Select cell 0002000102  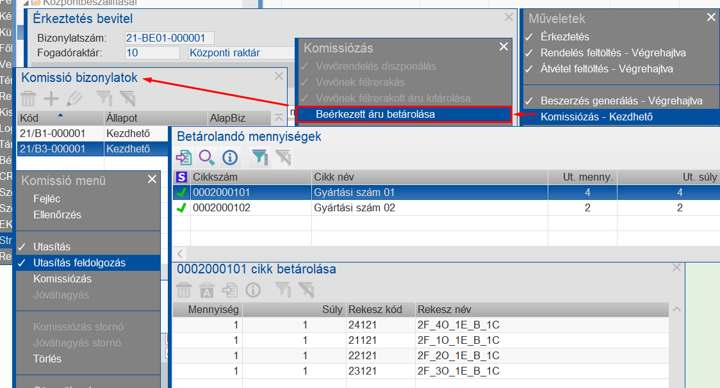coord(251,208)
